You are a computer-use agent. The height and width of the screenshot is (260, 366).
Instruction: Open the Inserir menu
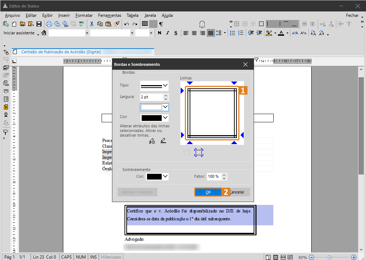(64, 15)
